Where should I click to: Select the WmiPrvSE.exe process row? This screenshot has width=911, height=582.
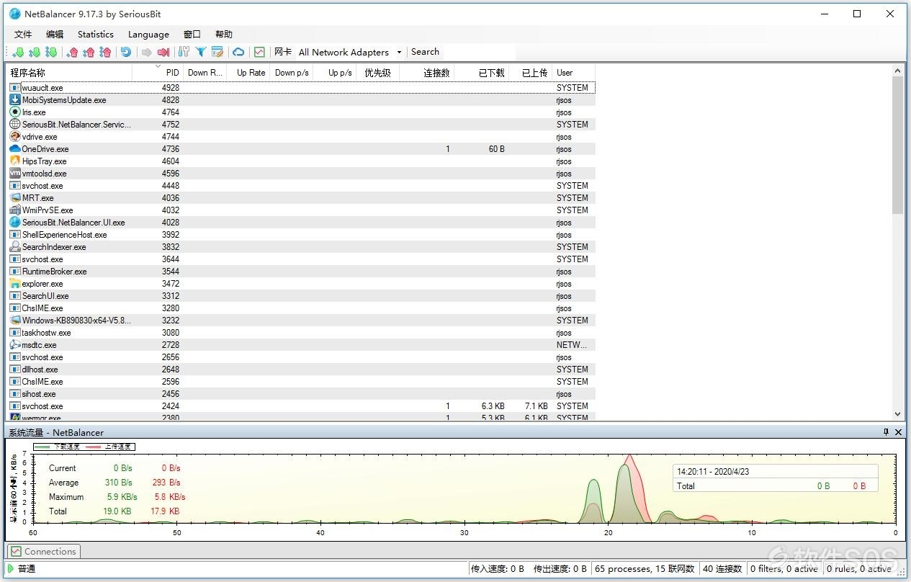coord(302,210)
